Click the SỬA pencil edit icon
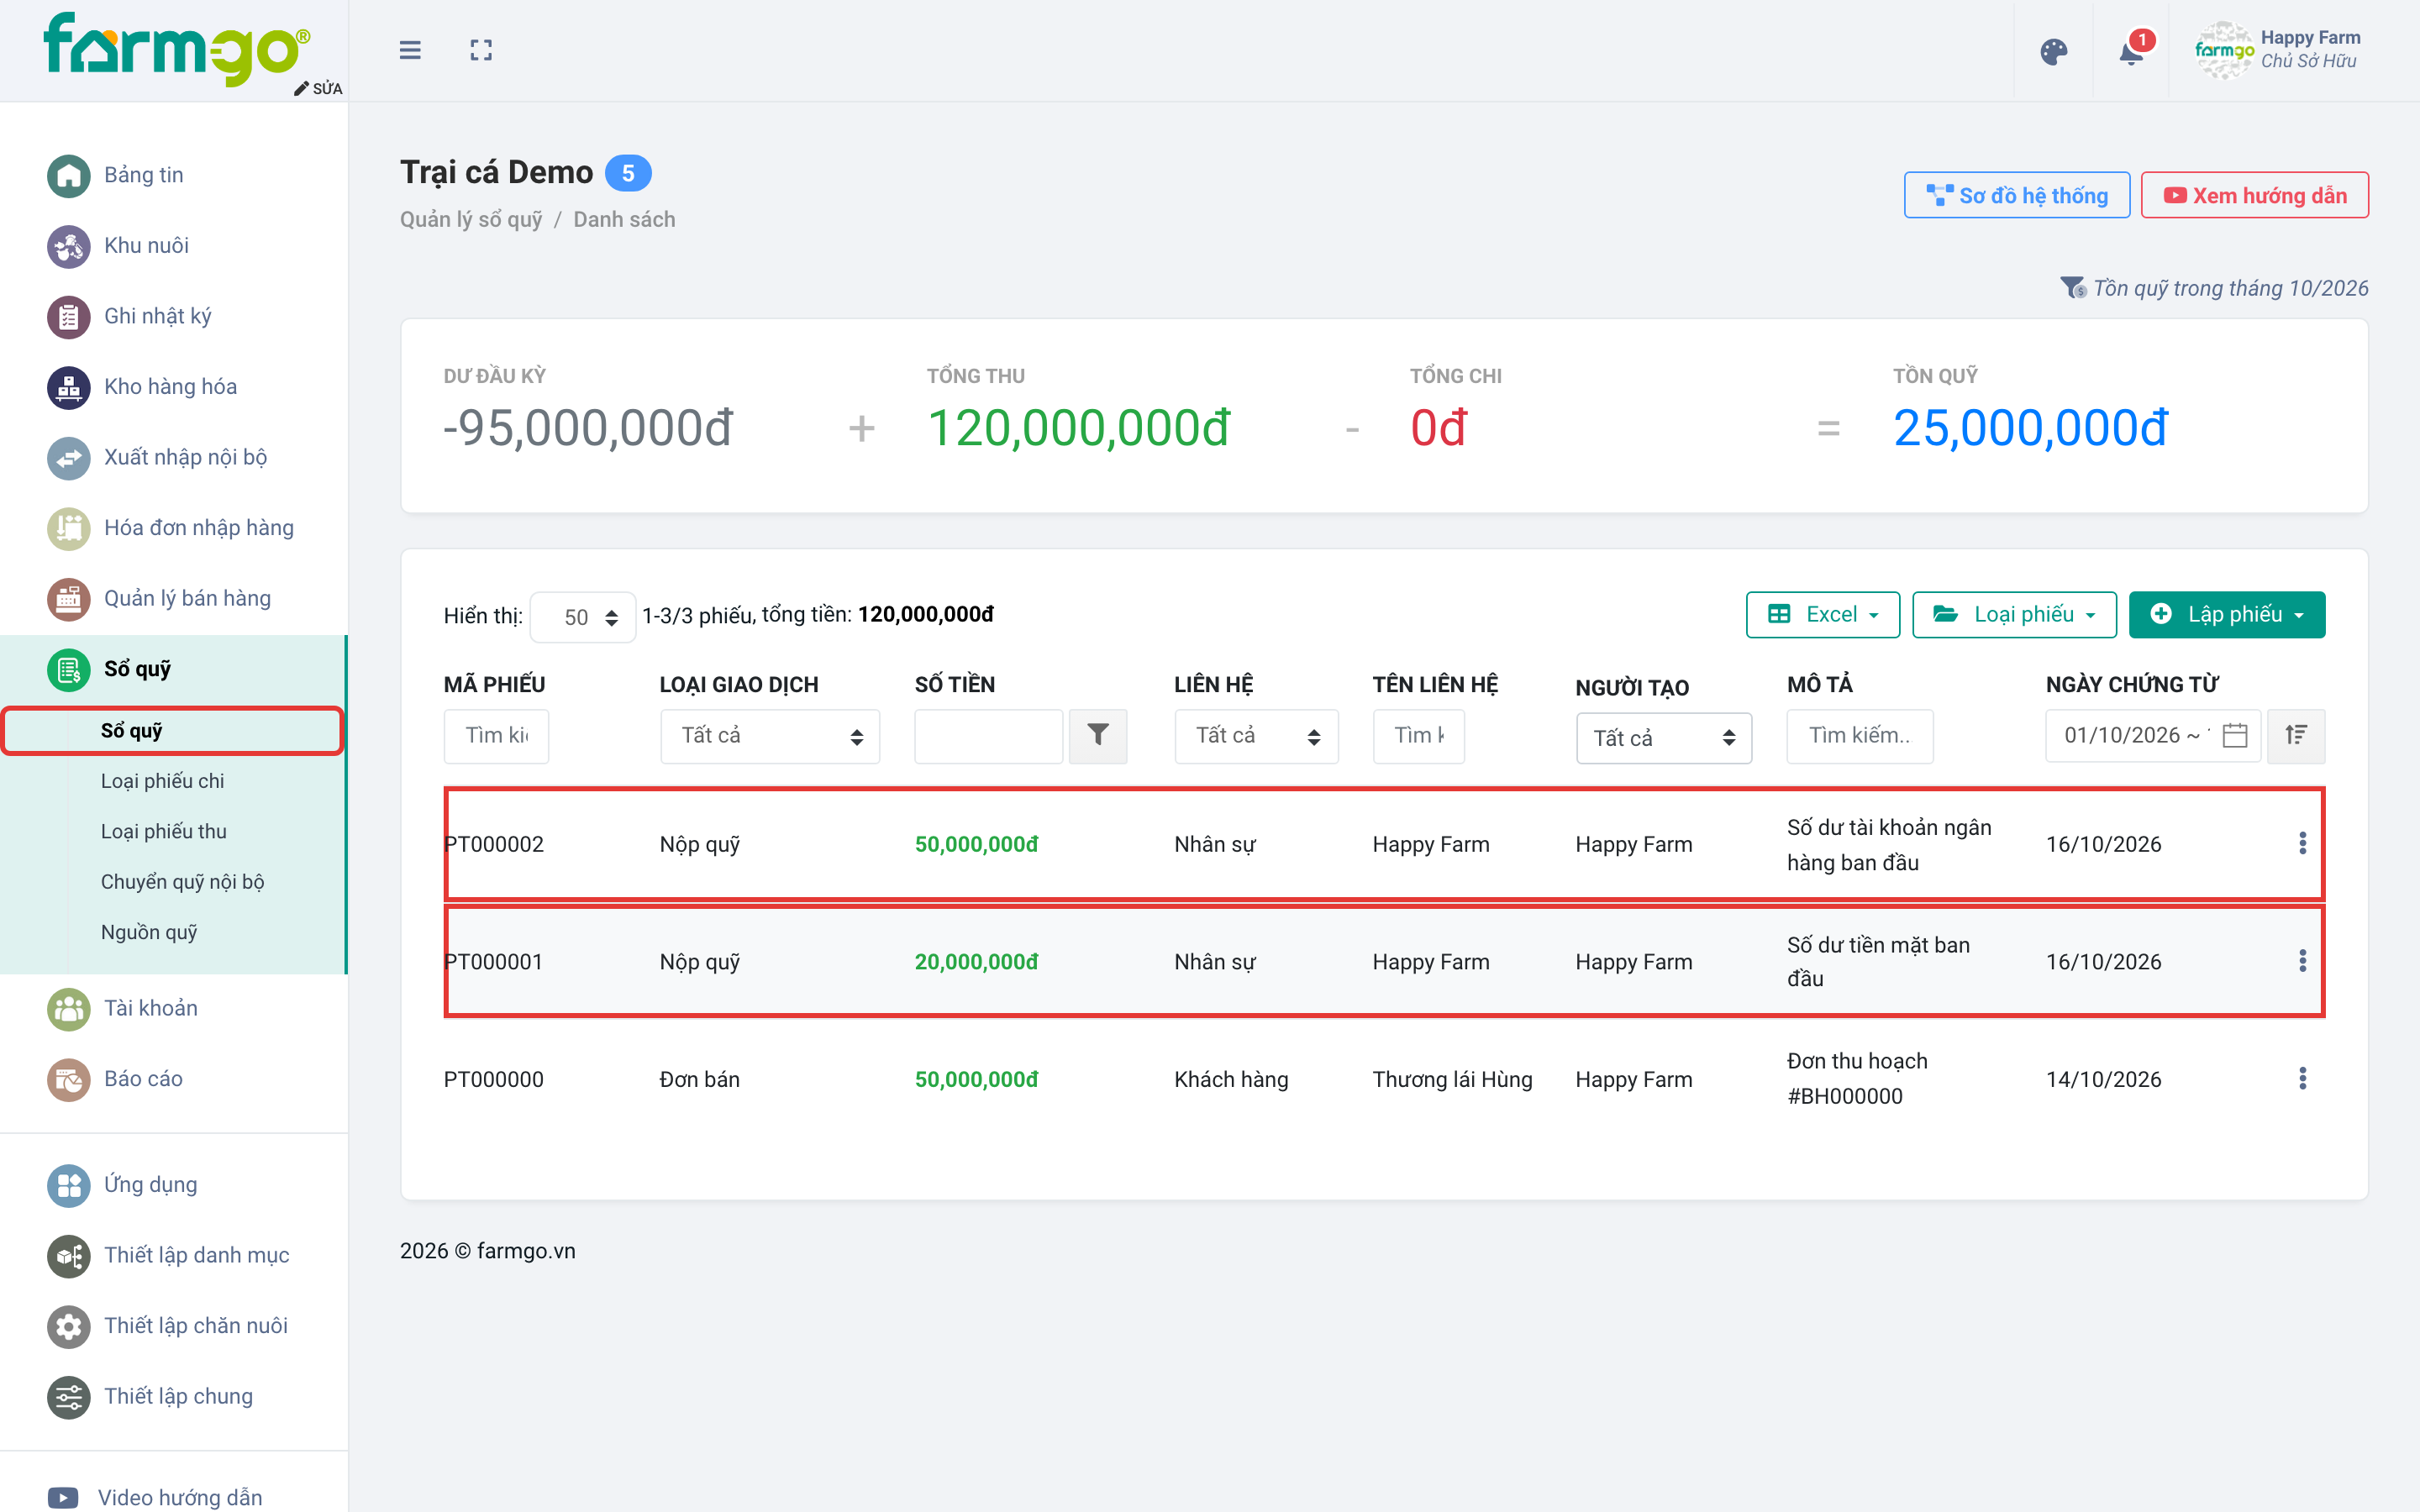This screenshot has height=1512, width=2420. pos(318,88)
